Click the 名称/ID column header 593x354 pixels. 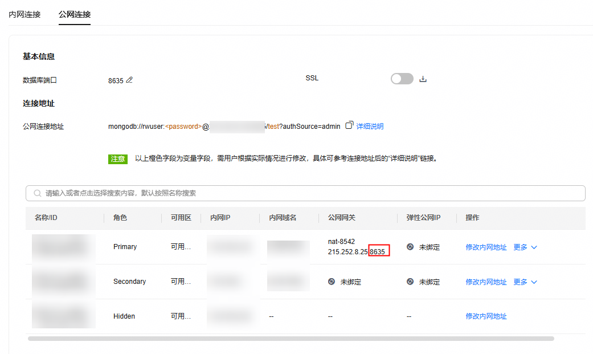[x=46, y=218]
